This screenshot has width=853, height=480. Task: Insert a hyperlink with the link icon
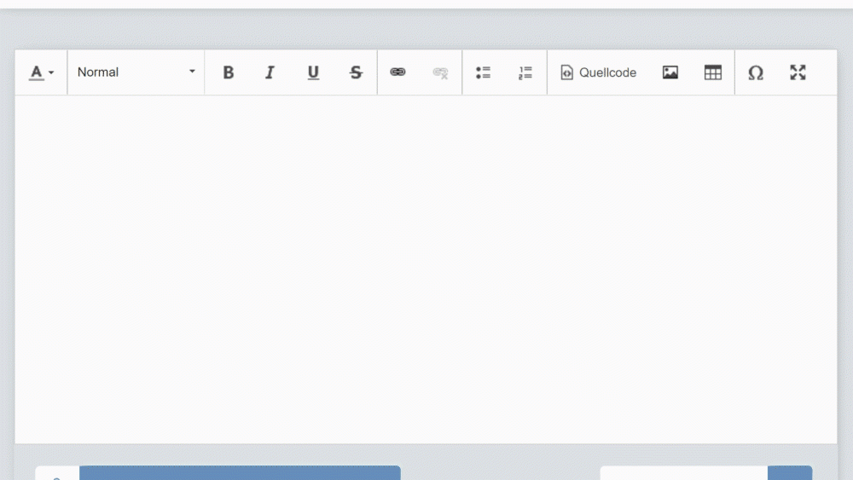(x=397, y=72)
